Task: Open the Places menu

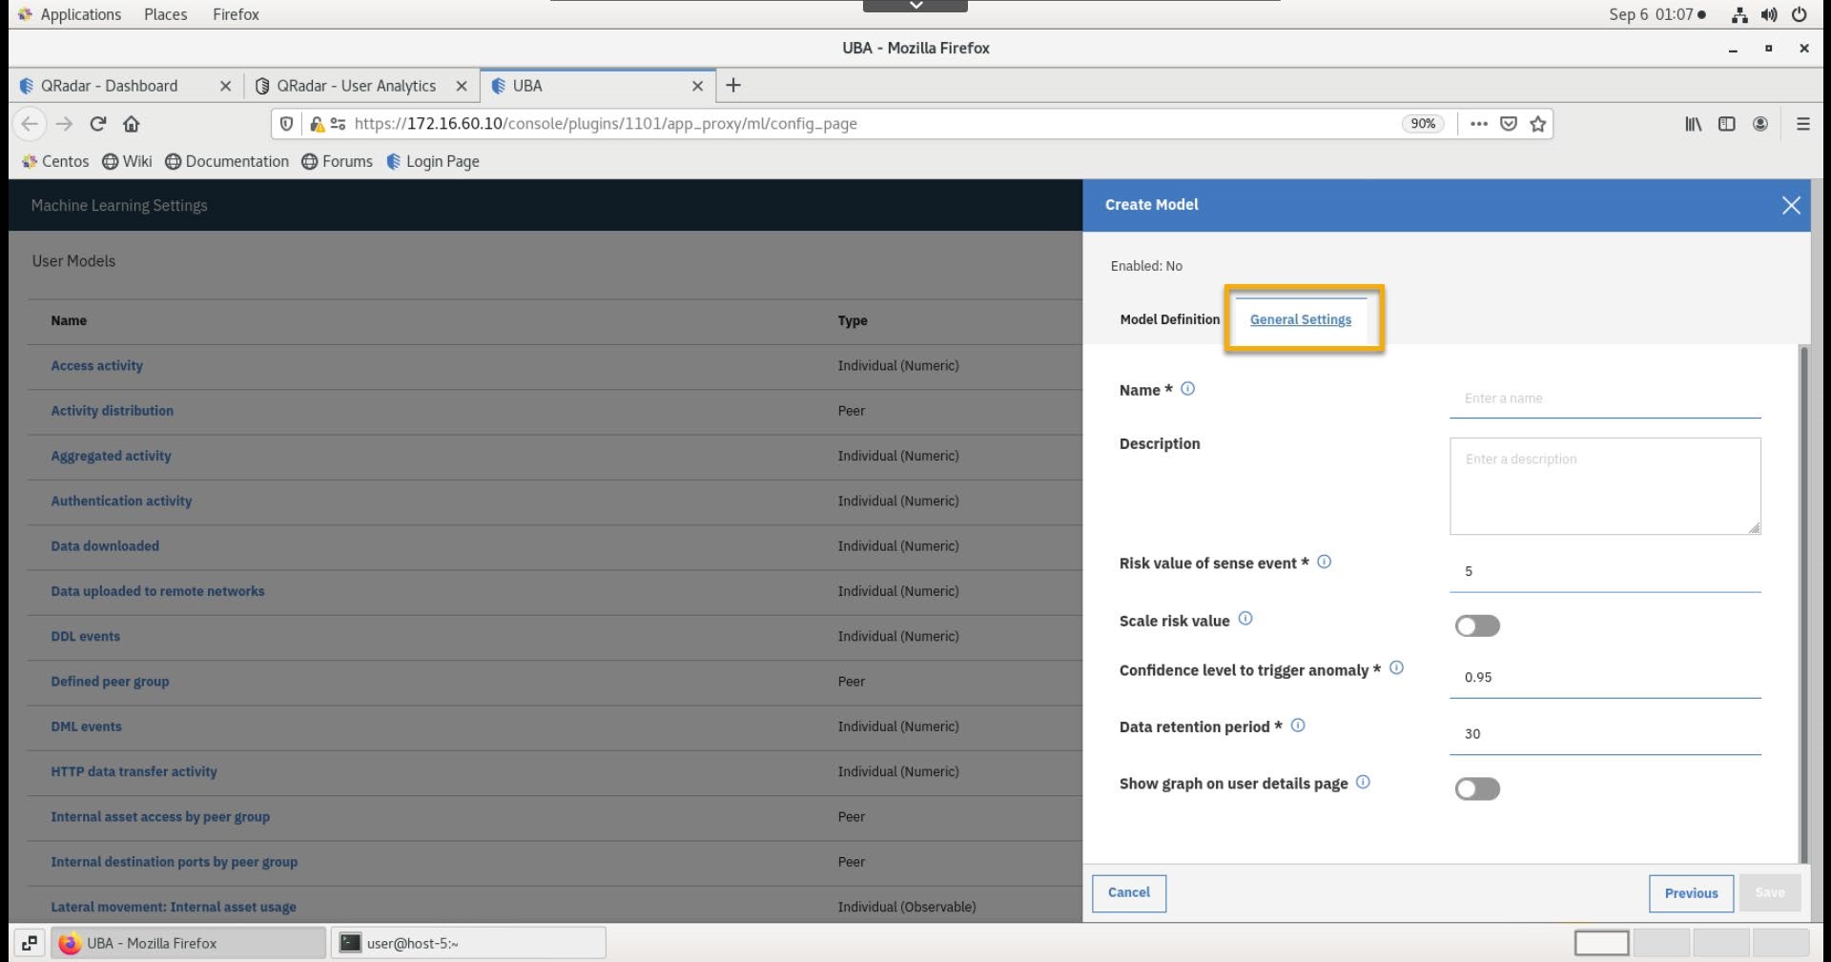Action: (x=165, y=14)
